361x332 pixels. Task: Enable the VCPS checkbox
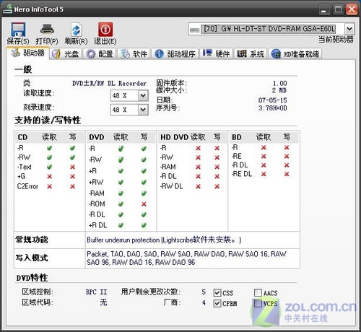258,303
